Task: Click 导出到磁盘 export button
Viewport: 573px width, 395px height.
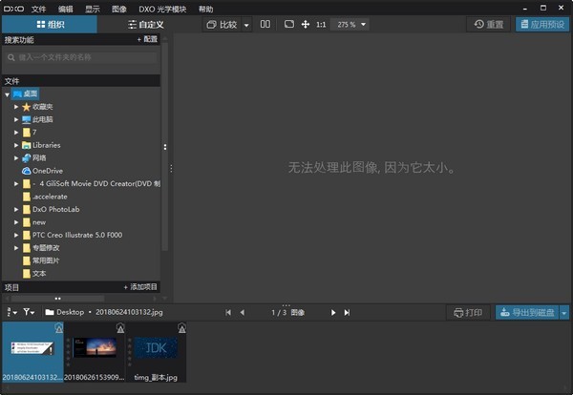Action: pos(527,313)
